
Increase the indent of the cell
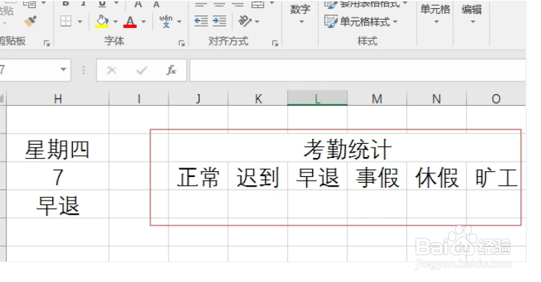[x=219, y=21]
